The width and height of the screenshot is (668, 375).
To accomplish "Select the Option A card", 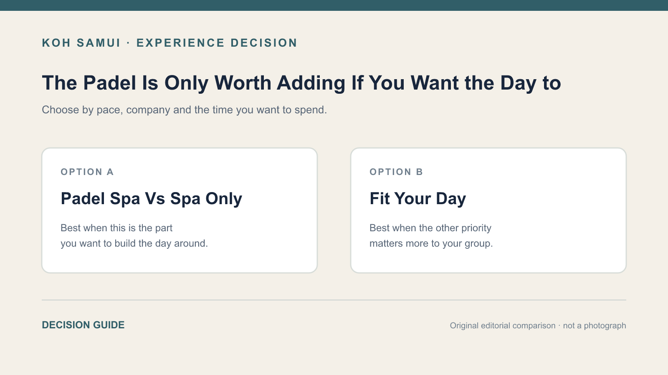I will click(180, 210).
